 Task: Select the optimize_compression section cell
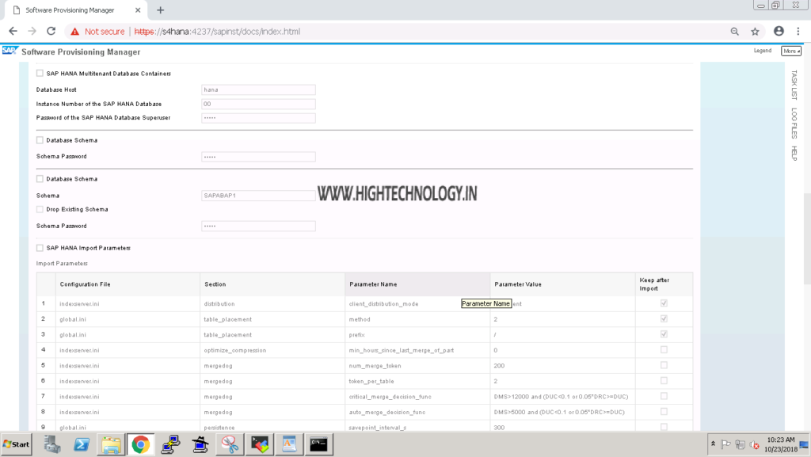coord(272,350)
